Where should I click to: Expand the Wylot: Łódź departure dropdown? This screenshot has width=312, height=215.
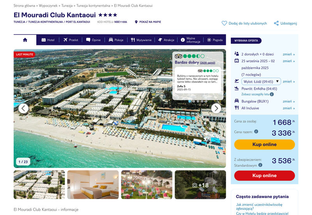tap(261, 82)
